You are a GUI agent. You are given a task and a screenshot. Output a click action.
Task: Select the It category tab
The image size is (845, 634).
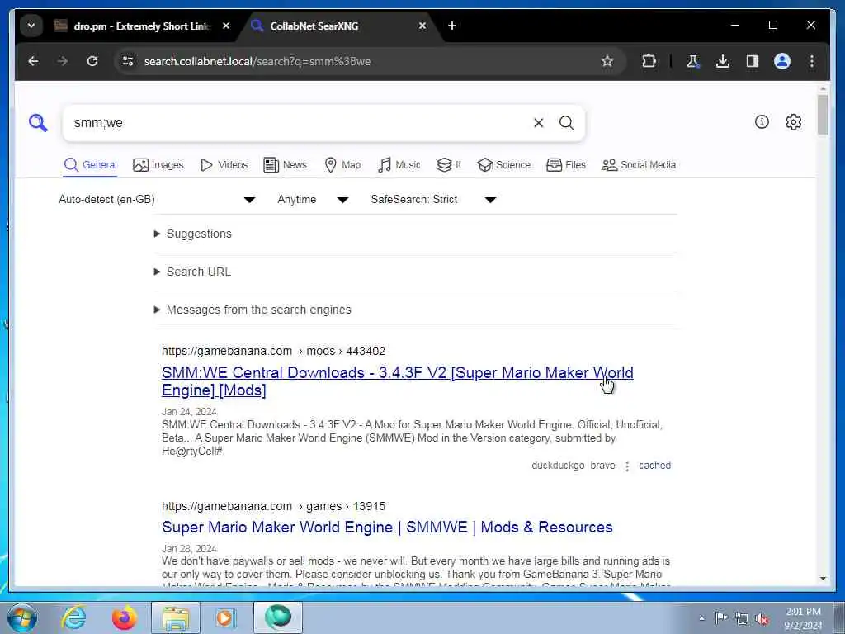click(x=449, y=165)
